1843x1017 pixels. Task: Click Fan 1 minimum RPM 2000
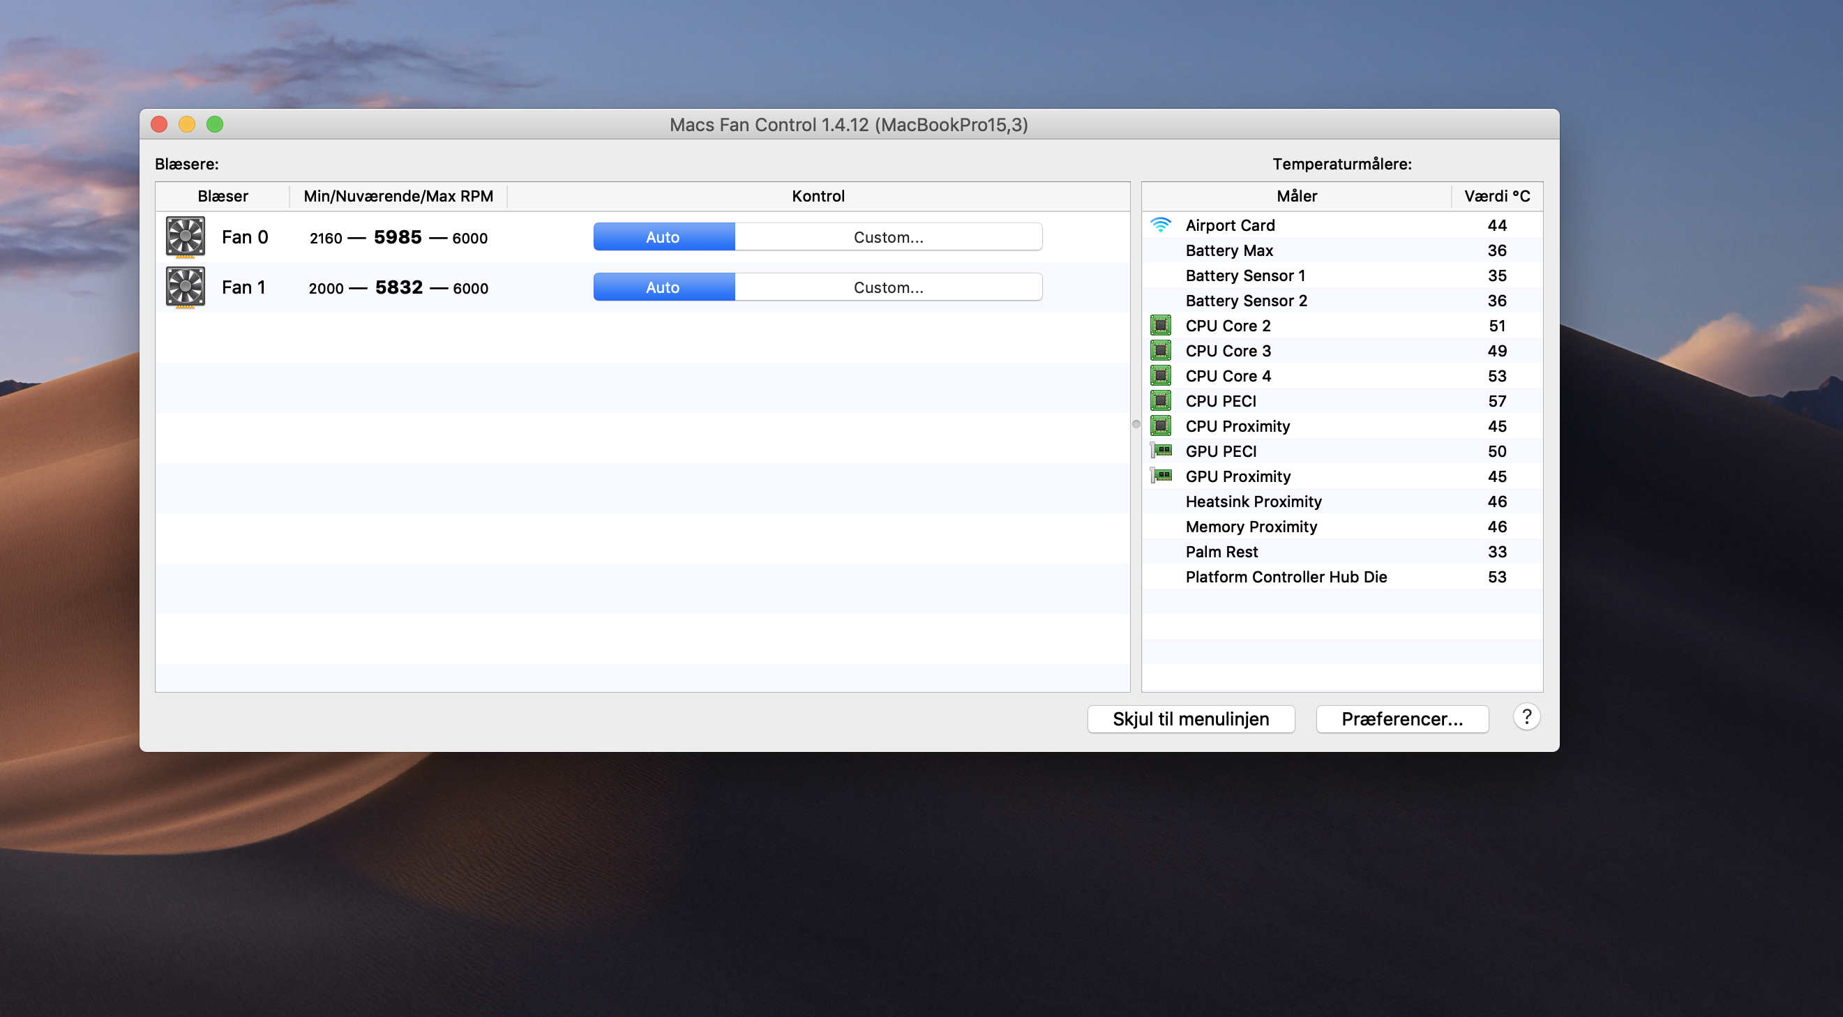click(326, 288)
